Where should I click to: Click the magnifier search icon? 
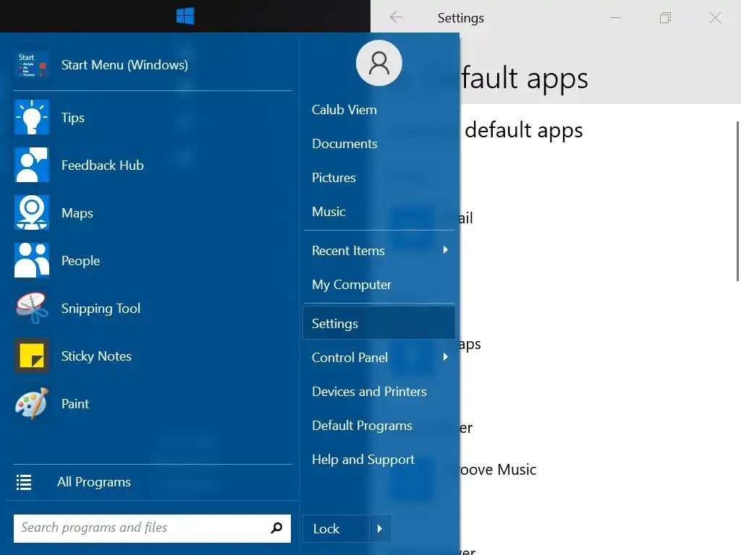point(276,528)
